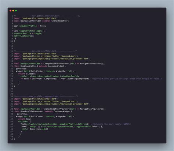Screen dimensions: 174x151
Task: Click the Text(ref.watch...toString()) line
Action: (x=56, y=124)
